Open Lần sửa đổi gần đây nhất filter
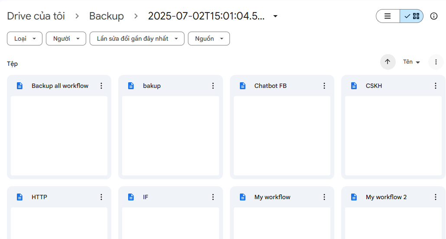 (137, 39)
